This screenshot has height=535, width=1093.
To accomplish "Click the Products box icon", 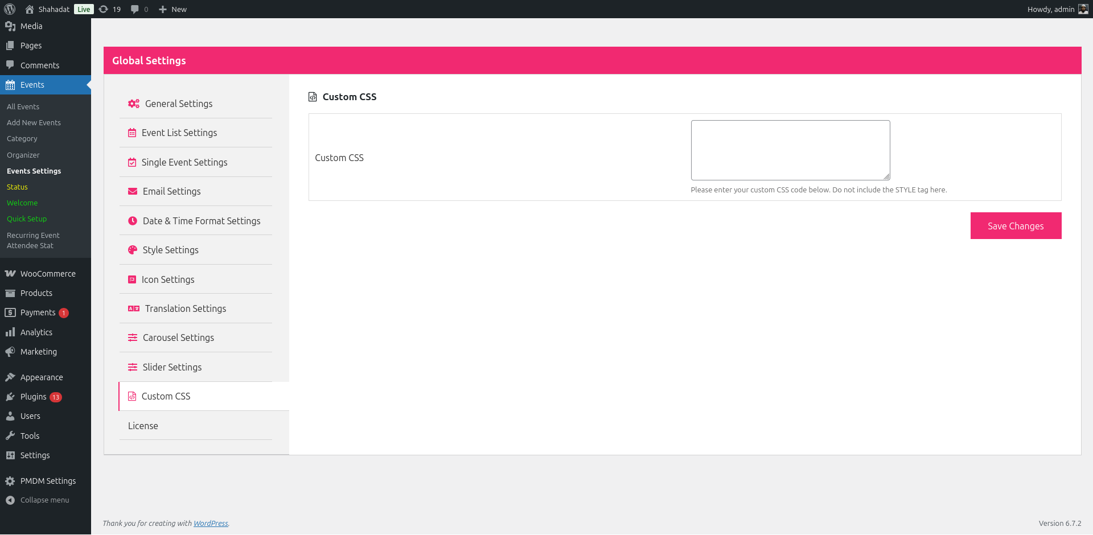I will coord(10,293).
